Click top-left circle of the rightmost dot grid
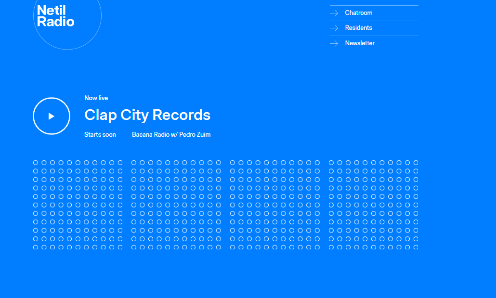The image size is (496, 298). tap(331, 163)
